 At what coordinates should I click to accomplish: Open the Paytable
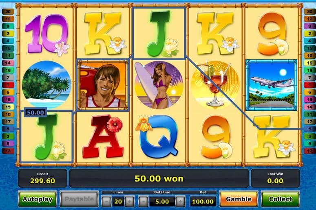pos(79,199)
